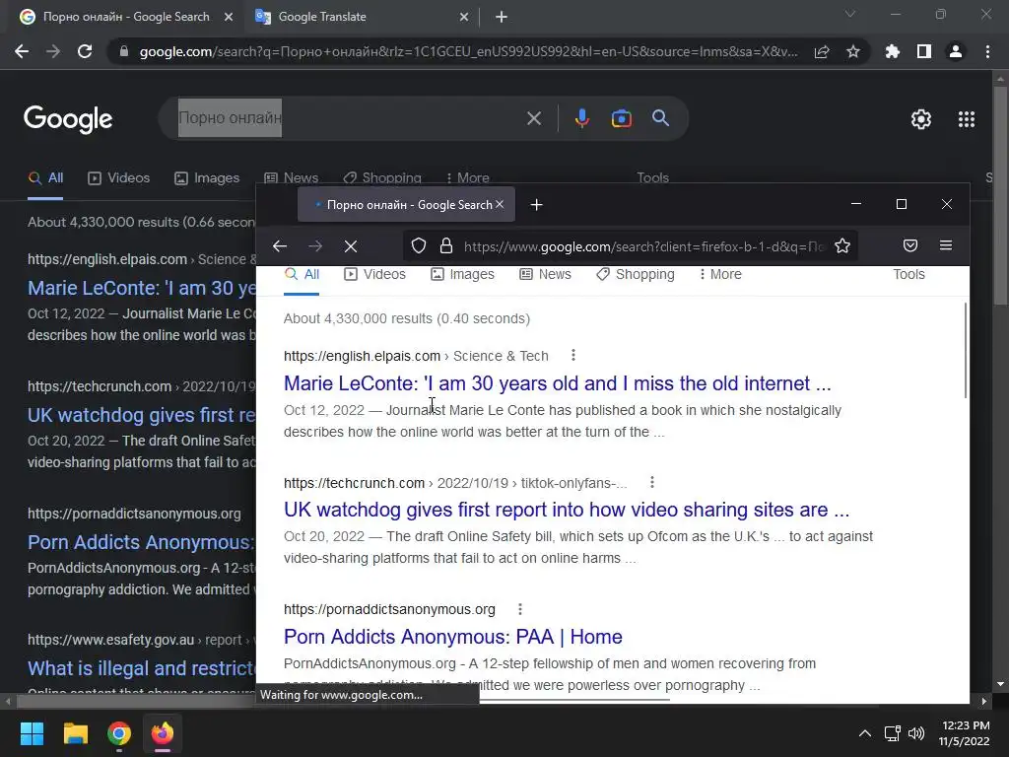Select Images tab in Chrome results
The width and height of the screenshot is (1009, 757).
(x=207, y=178)
